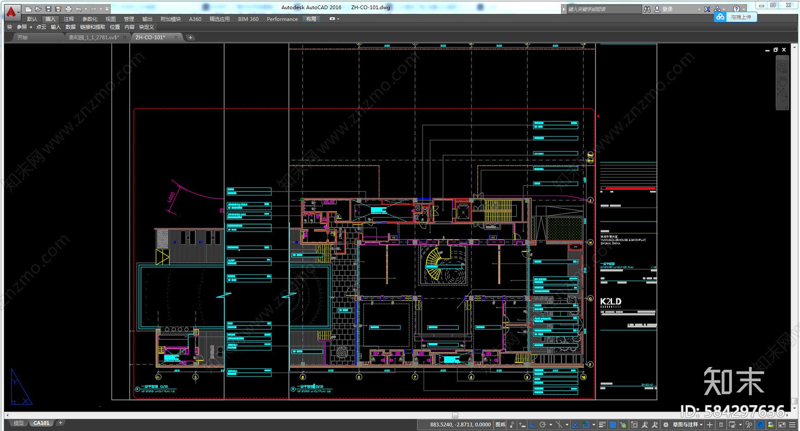
Task: Toggle transparency display in status bar
Action: tap(613, 424)
